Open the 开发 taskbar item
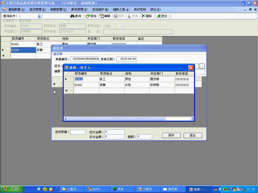The width and height of the screenshot is (258, 193). [123, 189]
